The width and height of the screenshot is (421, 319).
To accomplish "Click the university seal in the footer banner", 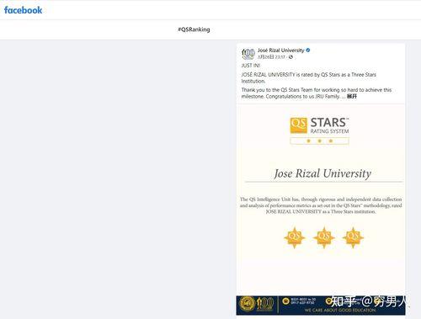I will (248, 304).
